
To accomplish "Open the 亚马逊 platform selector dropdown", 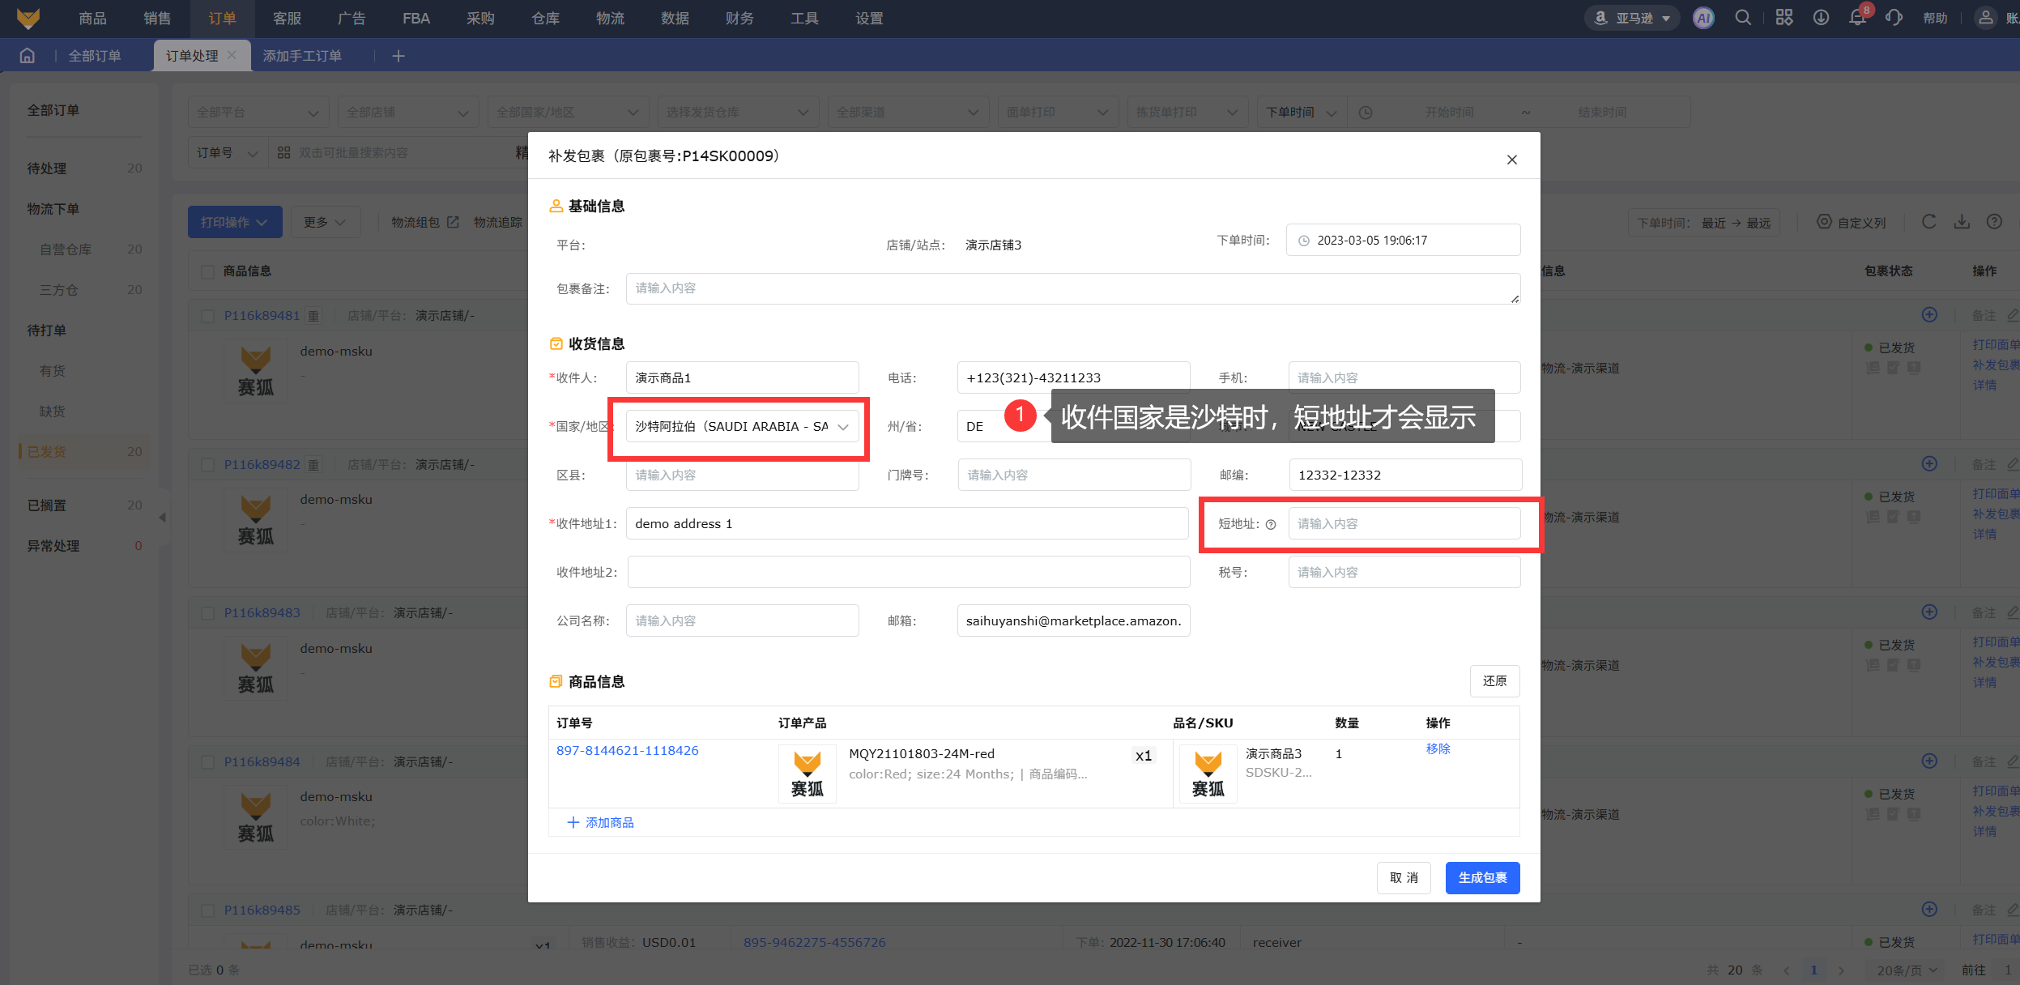I will (1631, 18).
